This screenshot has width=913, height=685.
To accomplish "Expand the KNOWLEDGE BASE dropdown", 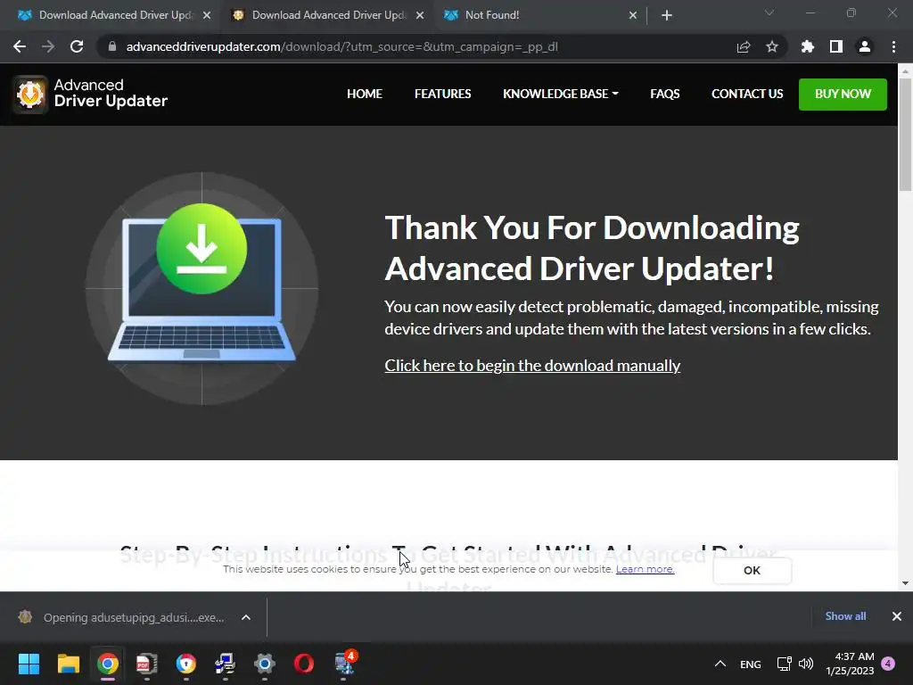I will pos(560,94).
